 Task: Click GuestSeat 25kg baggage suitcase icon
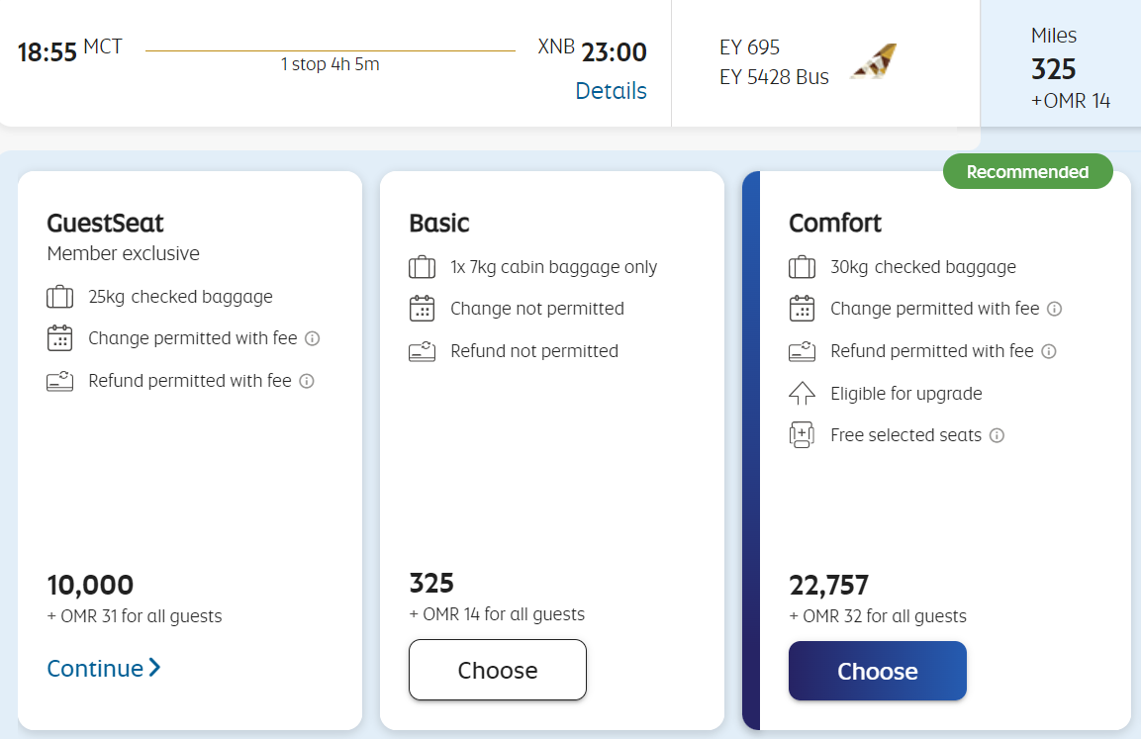(59, 297)
